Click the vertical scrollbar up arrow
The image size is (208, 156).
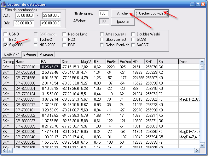[x=202, y=62]
